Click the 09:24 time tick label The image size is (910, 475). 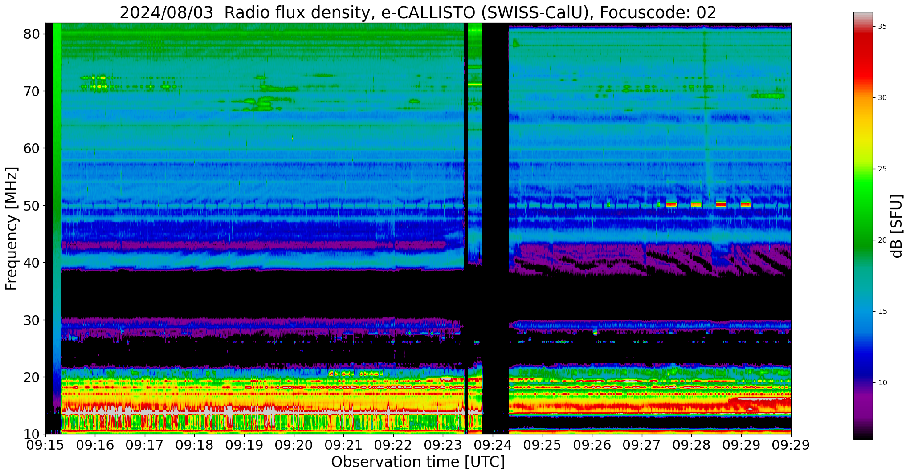493,445
